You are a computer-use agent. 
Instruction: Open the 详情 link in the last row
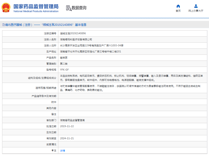coord(63,151)
